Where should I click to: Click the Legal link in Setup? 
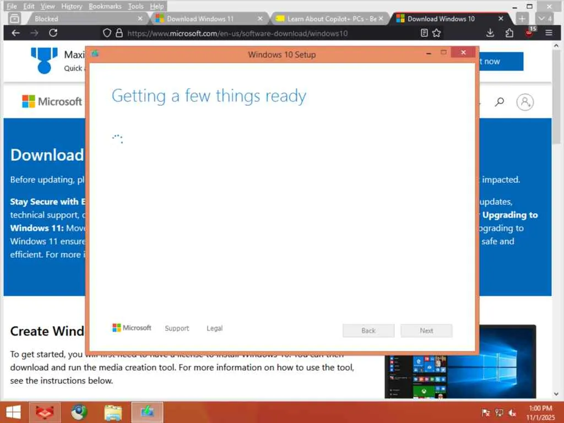tap(214, 328)
